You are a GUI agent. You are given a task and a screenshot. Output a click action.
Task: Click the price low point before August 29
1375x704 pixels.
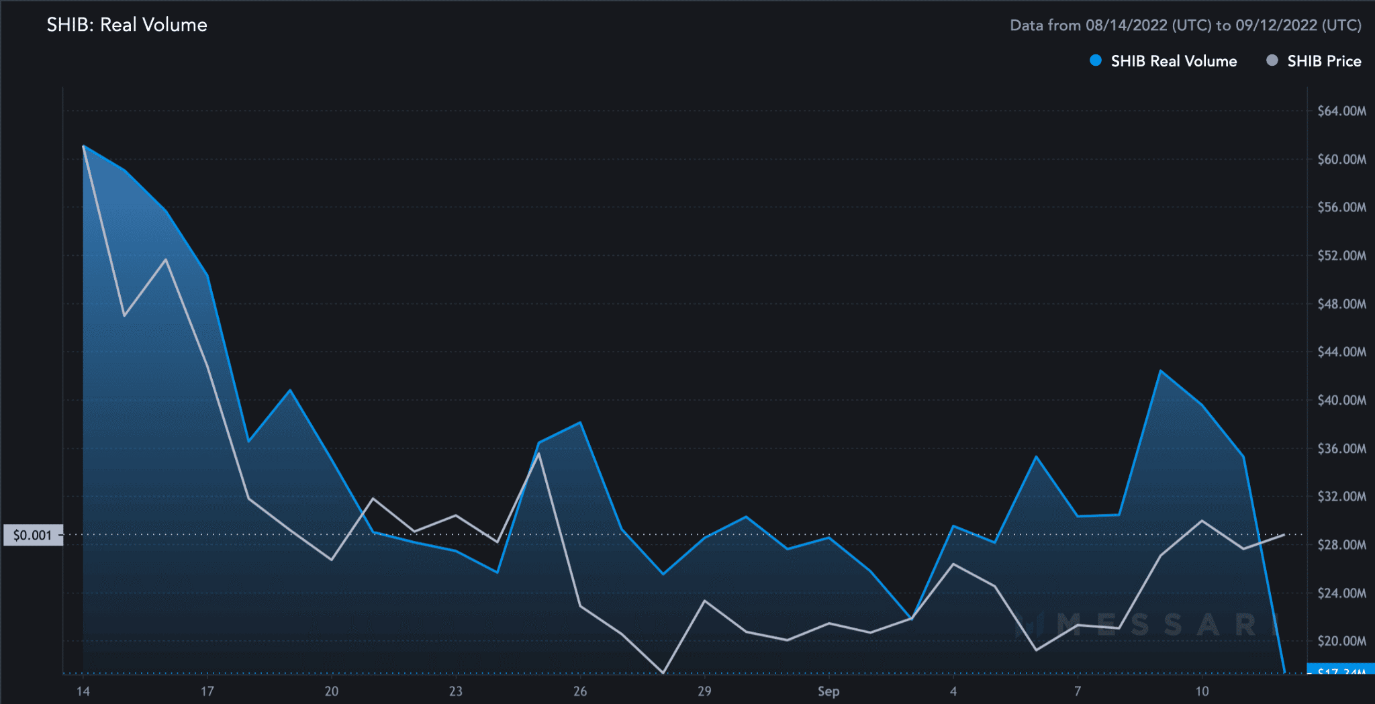click(663, 672)
